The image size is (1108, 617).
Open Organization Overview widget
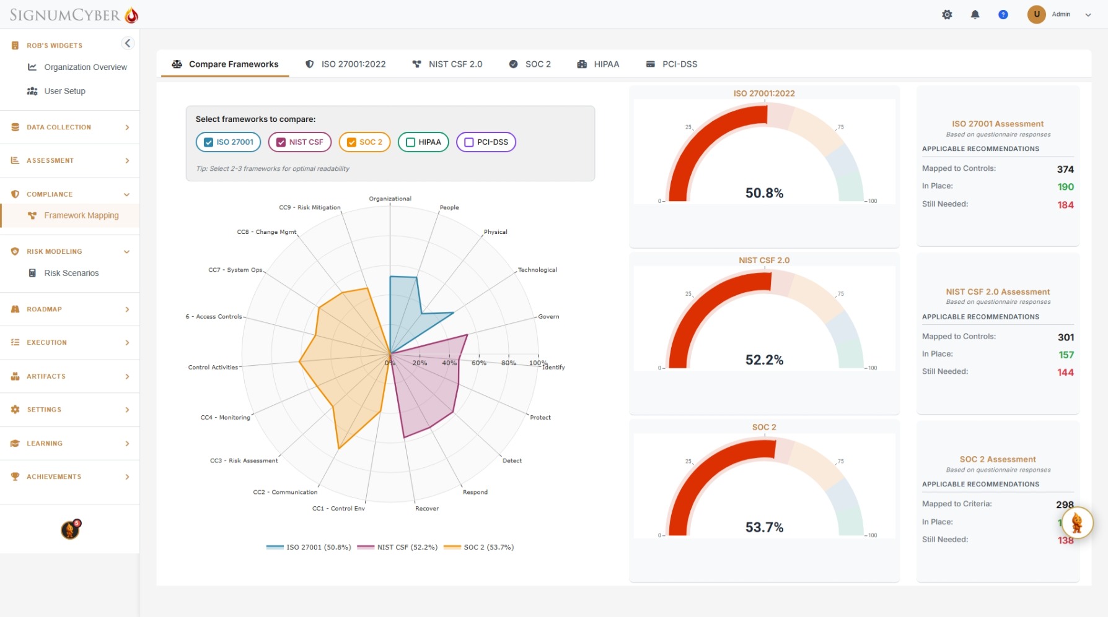pyautogui.click(x=84, y=67)
